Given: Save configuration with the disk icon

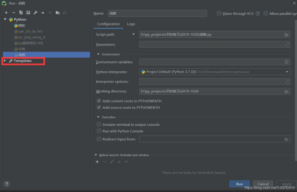Looking at the screenshot, I should pos(28,13).
